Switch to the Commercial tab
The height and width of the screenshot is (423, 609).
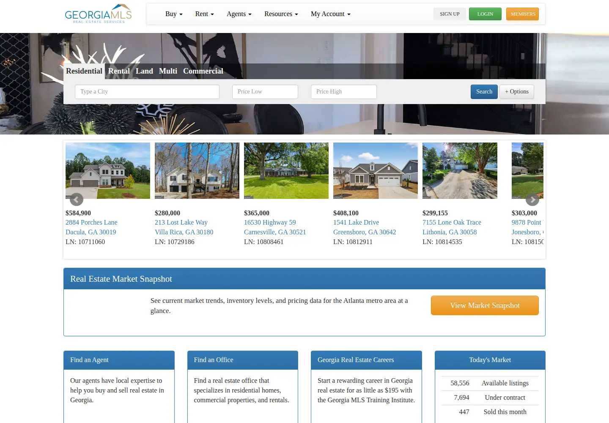coord(203,71)
